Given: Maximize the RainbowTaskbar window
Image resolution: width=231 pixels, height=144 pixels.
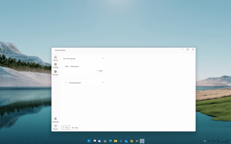Looking at the screenshot, I should [188, 50].
